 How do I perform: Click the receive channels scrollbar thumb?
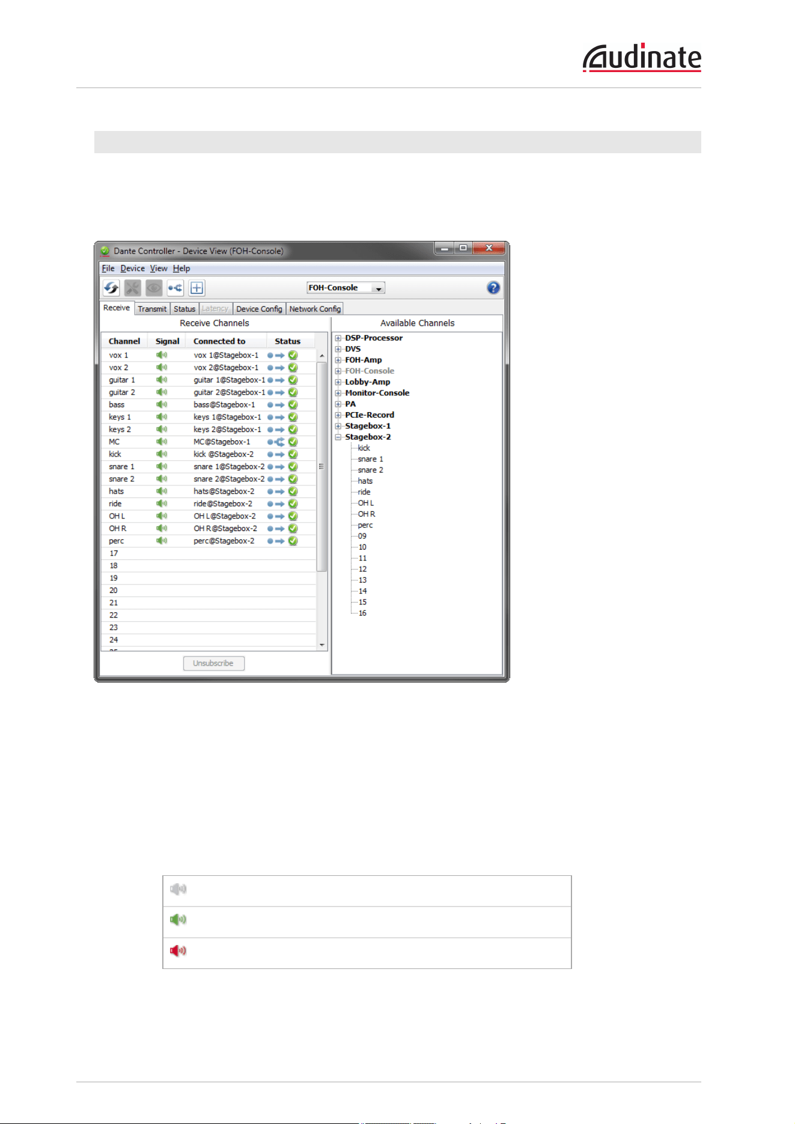321,466
